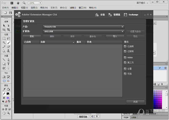Show slices and hotspots
The image size is (169, 120).
click(x=8, y=81)
